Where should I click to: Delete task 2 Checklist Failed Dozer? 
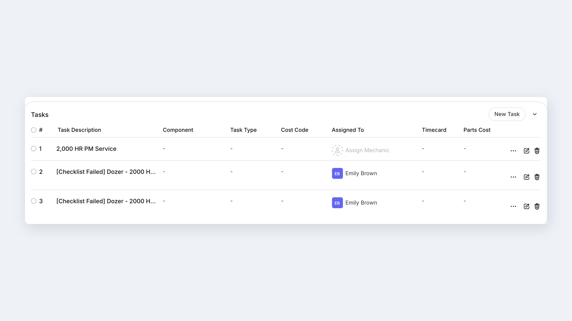537,177
